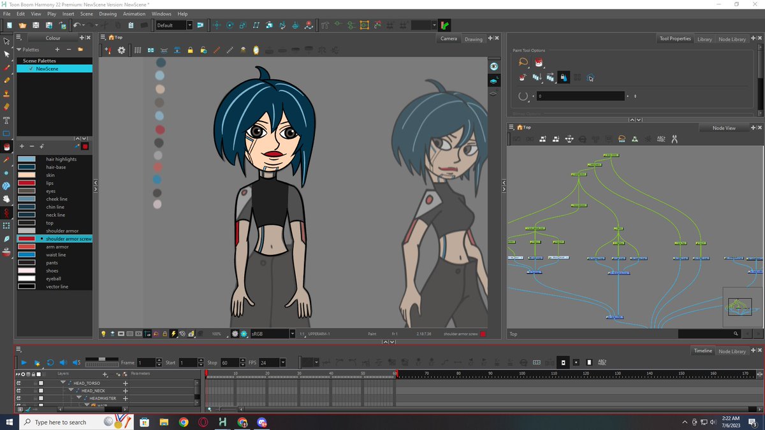Collapse the HEAD_TORSO layer tree

pos(63,382)
